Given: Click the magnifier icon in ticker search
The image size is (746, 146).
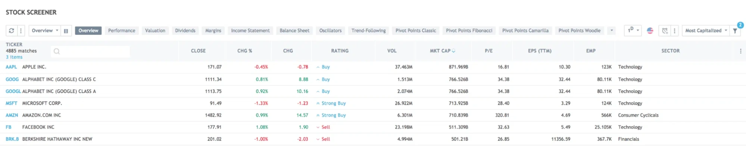Looking at the screenshot, I should (x=57, y=51).
